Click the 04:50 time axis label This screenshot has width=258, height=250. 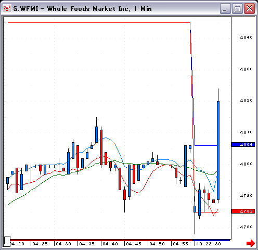point(157,244)
